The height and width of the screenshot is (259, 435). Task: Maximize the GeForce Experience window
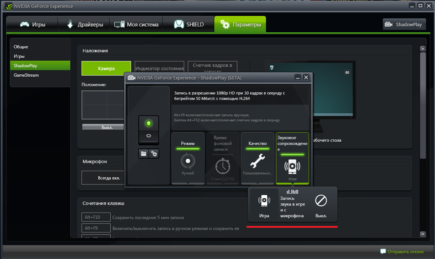pyautogui.click(x=420, y=5)
